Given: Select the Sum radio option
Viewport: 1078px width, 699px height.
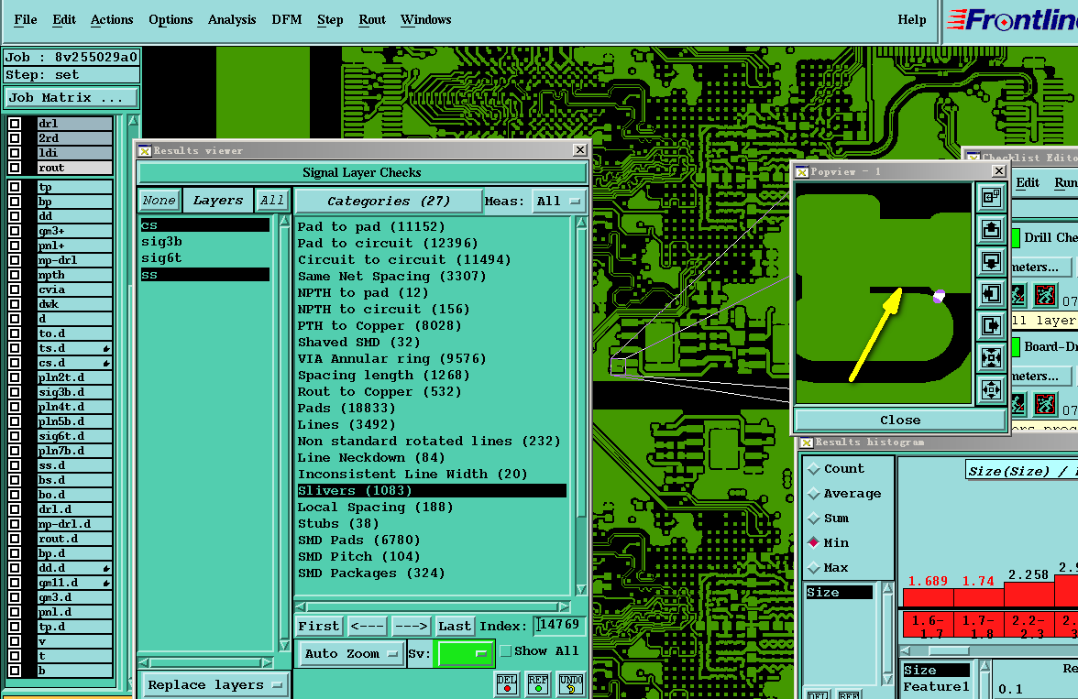Looking at the screenshot, I should [814, 519].
